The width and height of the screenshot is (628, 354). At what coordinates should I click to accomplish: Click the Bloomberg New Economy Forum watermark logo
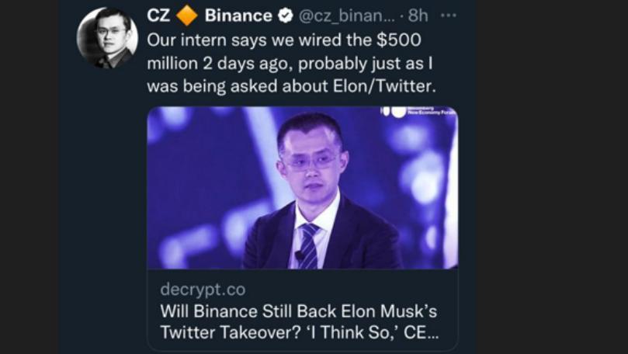(x=423, y=113)
